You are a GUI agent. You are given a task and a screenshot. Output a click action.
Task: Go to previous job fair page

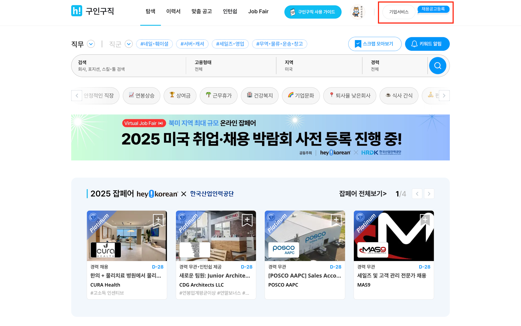click(417, 194)
